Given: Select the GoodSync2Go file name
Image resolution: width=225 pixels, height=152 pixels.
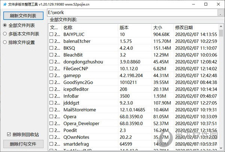Looking at the screenshot, I should 78,82.
